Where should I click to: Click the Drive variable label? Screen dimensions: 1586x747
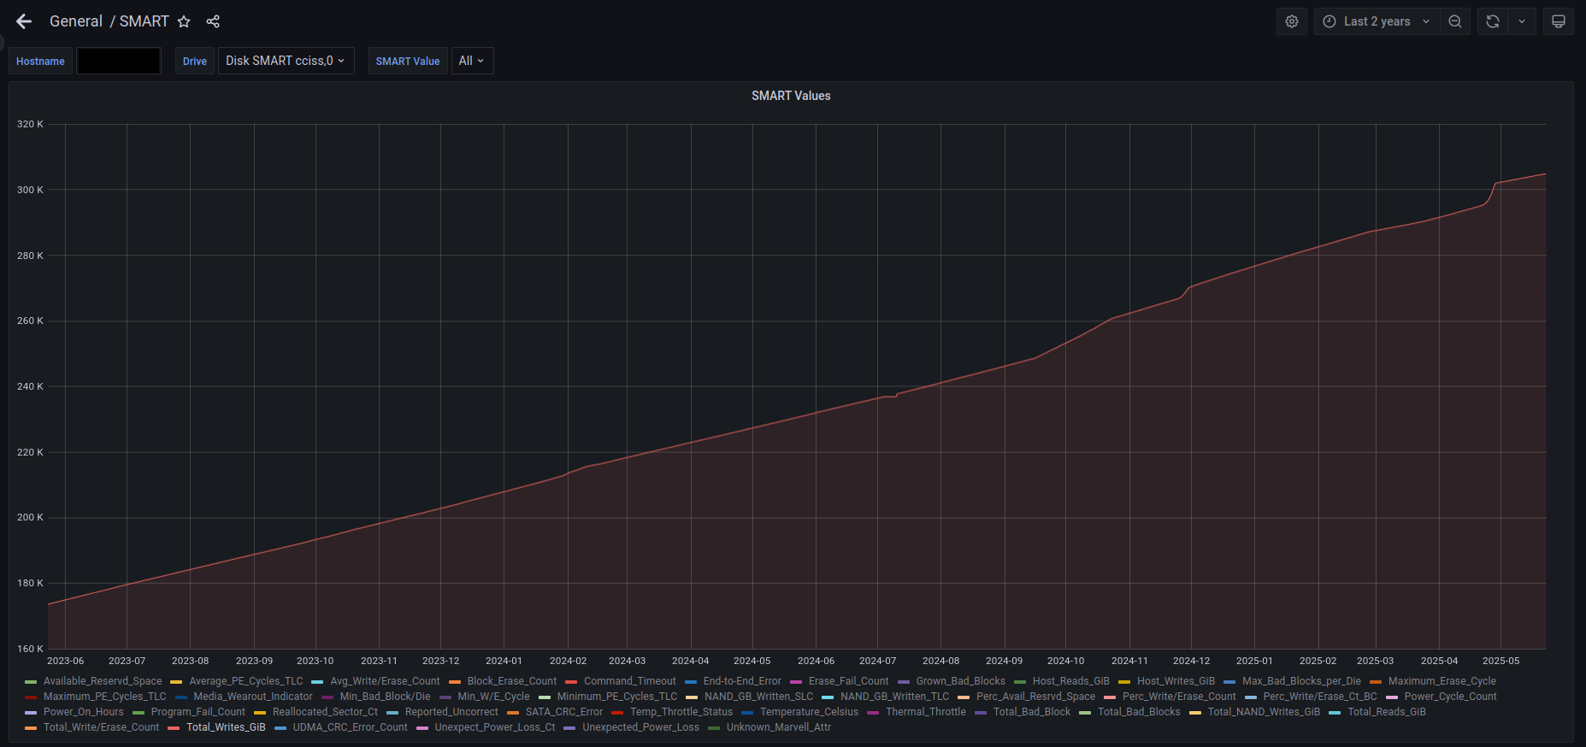coord(195,61)
